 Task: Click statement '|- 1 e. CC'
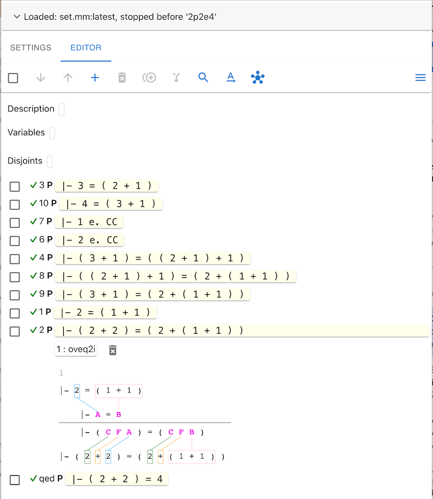(x=89, y=222)
